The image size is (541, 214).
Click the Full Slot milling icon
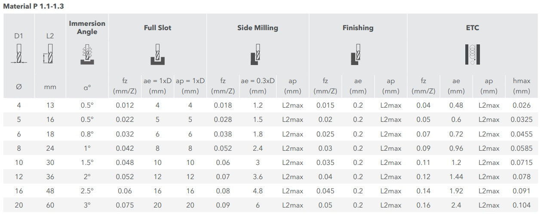coord(157,55)
